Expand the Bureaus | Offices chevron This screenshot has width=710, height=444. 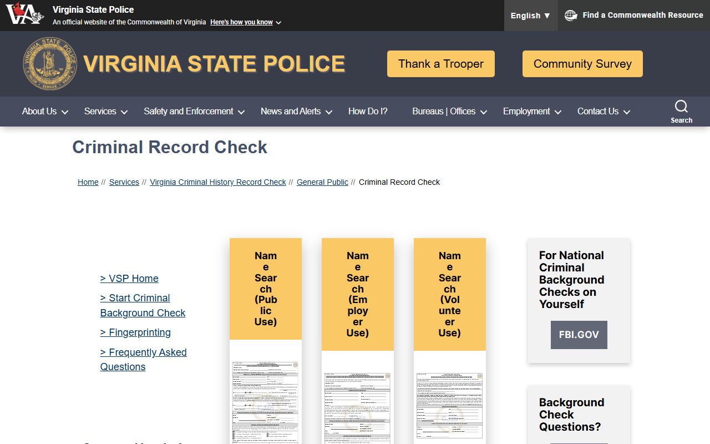pyautogui.click(x=484, y=112)
